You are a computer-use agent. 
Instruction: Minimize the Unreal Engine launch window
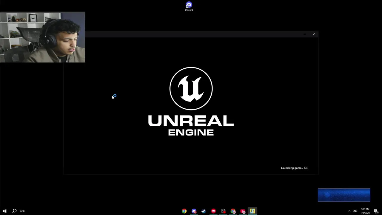tap(304, 34)
